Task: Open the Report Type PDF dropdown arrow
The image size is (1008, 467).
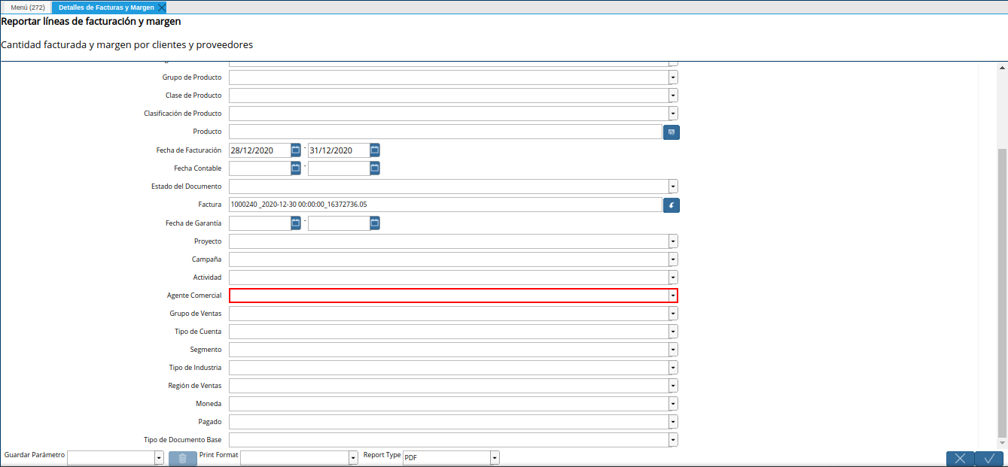Action: pyautogui.click(x=495, y=458)
